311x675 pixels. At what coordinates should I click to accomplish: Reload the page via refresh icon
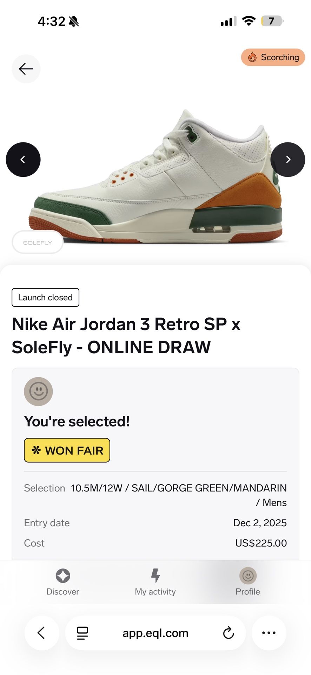(x=228, y=633)
